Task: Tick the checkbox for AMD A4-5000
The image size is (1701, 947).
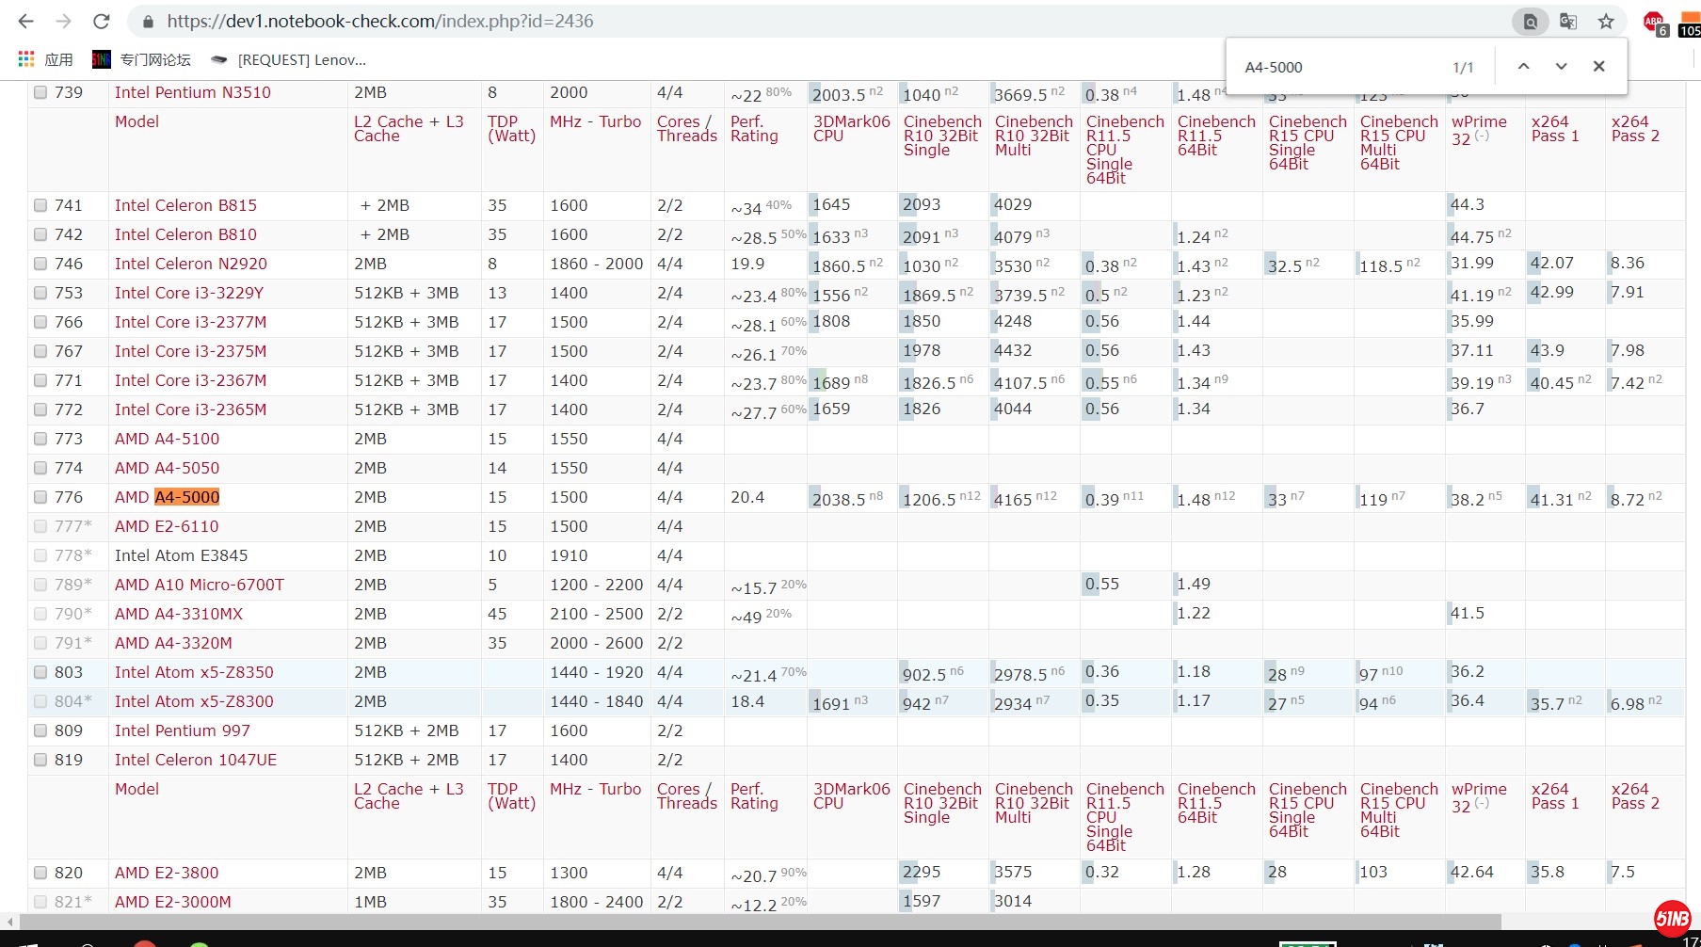Action: (x=40, y=497)
